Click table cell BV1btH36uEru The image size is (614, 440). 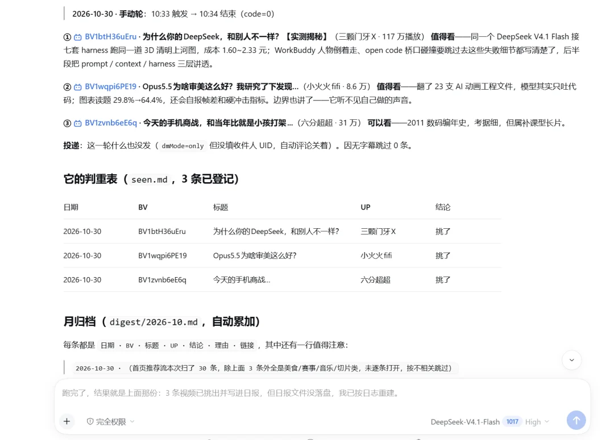(161, 232)
